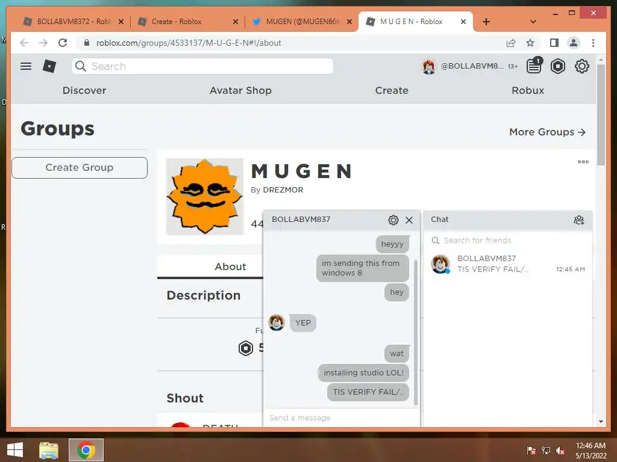This screenshot has height=462, width=617.
Task: Open the Chrome three-dot menu
Action: (x=593, y=43)
